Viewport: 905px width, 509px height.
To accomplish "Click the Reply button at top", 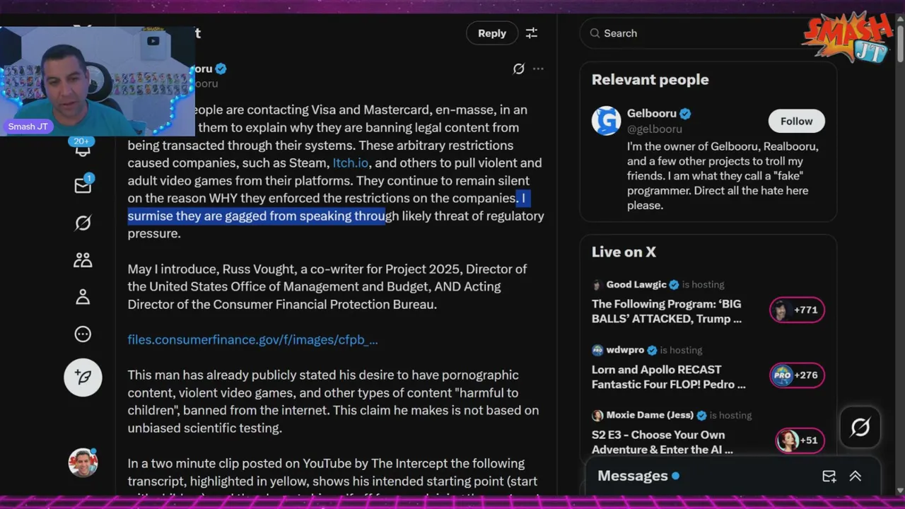I will (x=491, y=33).
